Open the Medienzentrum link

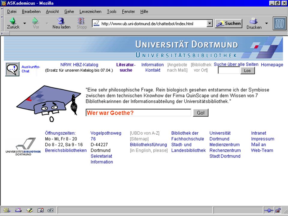(x=224, y=145)
